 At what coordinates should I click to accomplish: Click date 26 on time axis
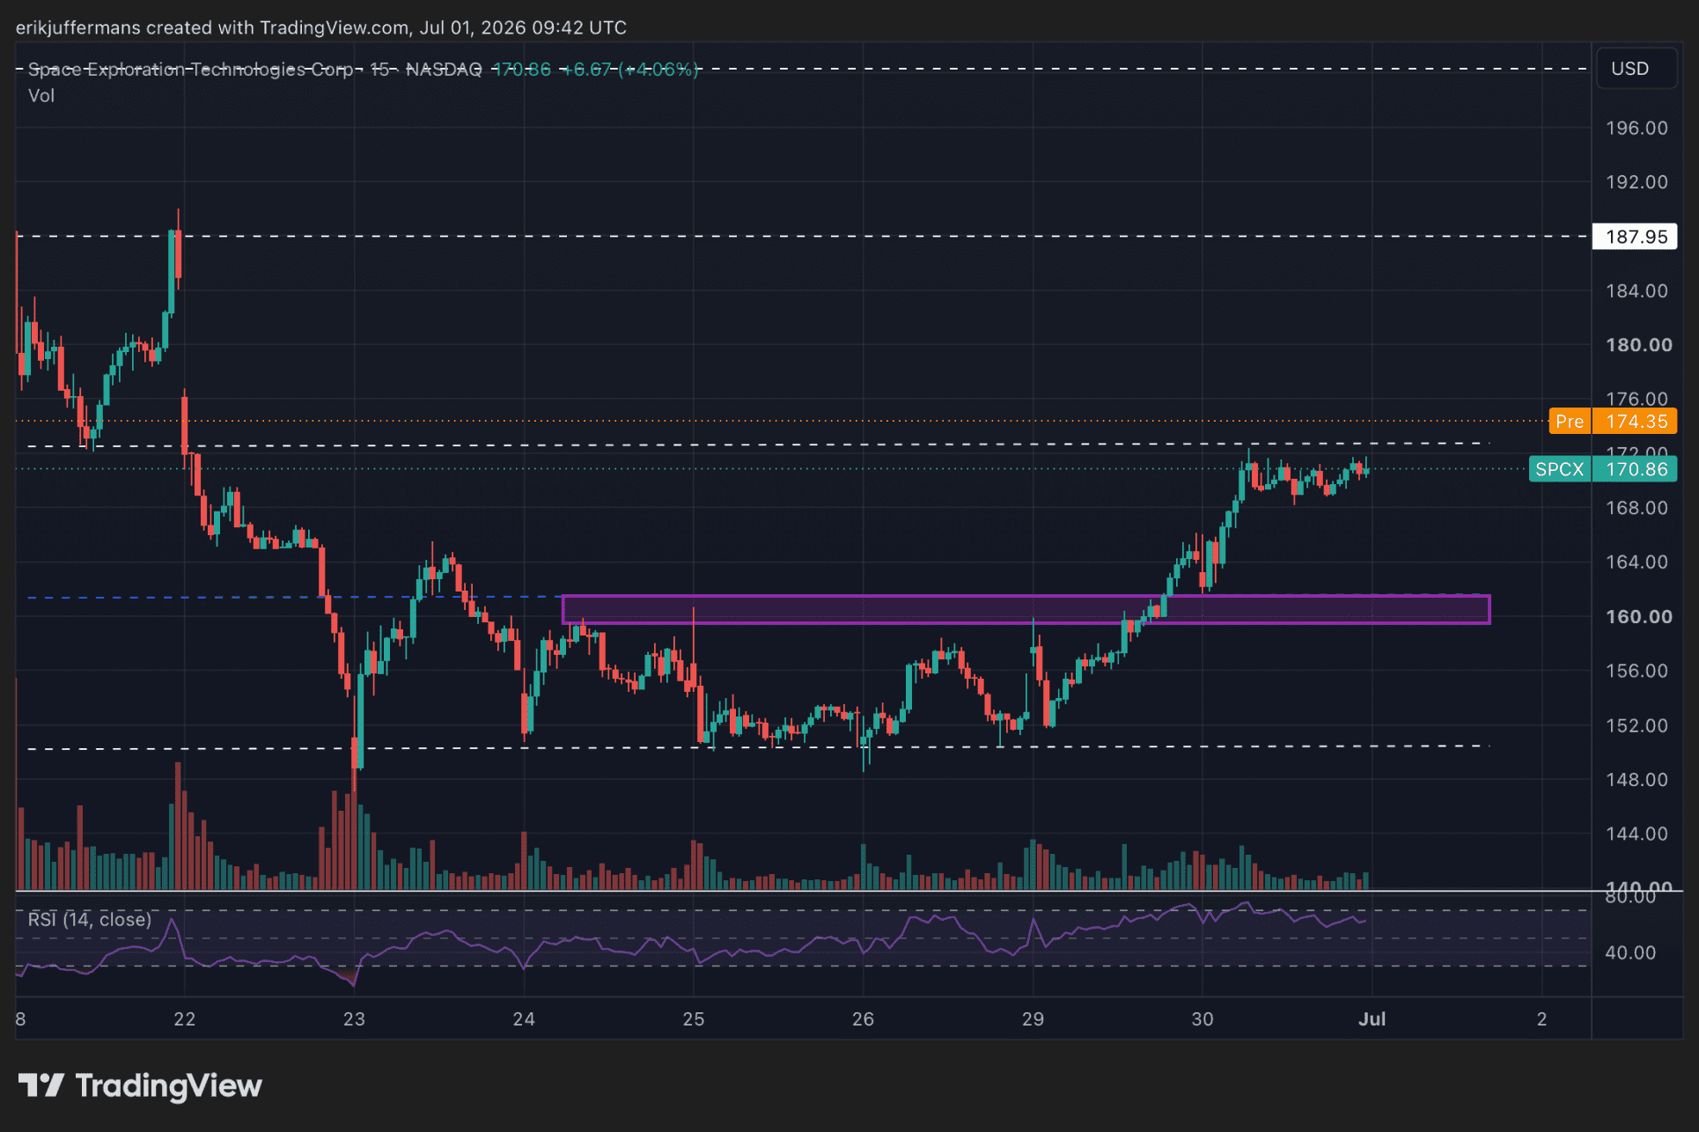click(863, 1019)
